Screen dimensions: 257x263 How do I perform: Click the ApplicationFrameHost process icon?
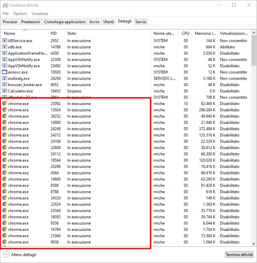pyautogui.click(x=5, y=54)
